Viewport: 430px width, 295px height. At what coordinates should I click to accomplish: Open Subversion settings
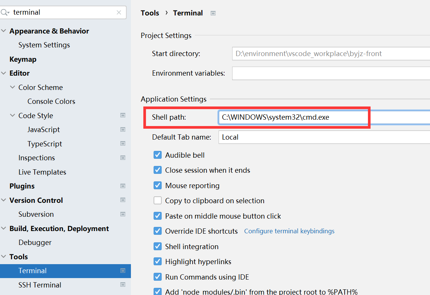36,214
